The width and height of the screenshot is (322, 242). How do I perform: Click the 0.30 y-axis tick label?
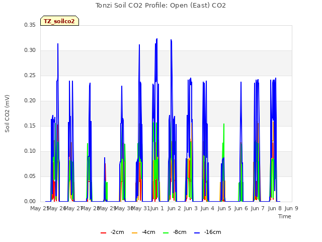coord(30,50)
